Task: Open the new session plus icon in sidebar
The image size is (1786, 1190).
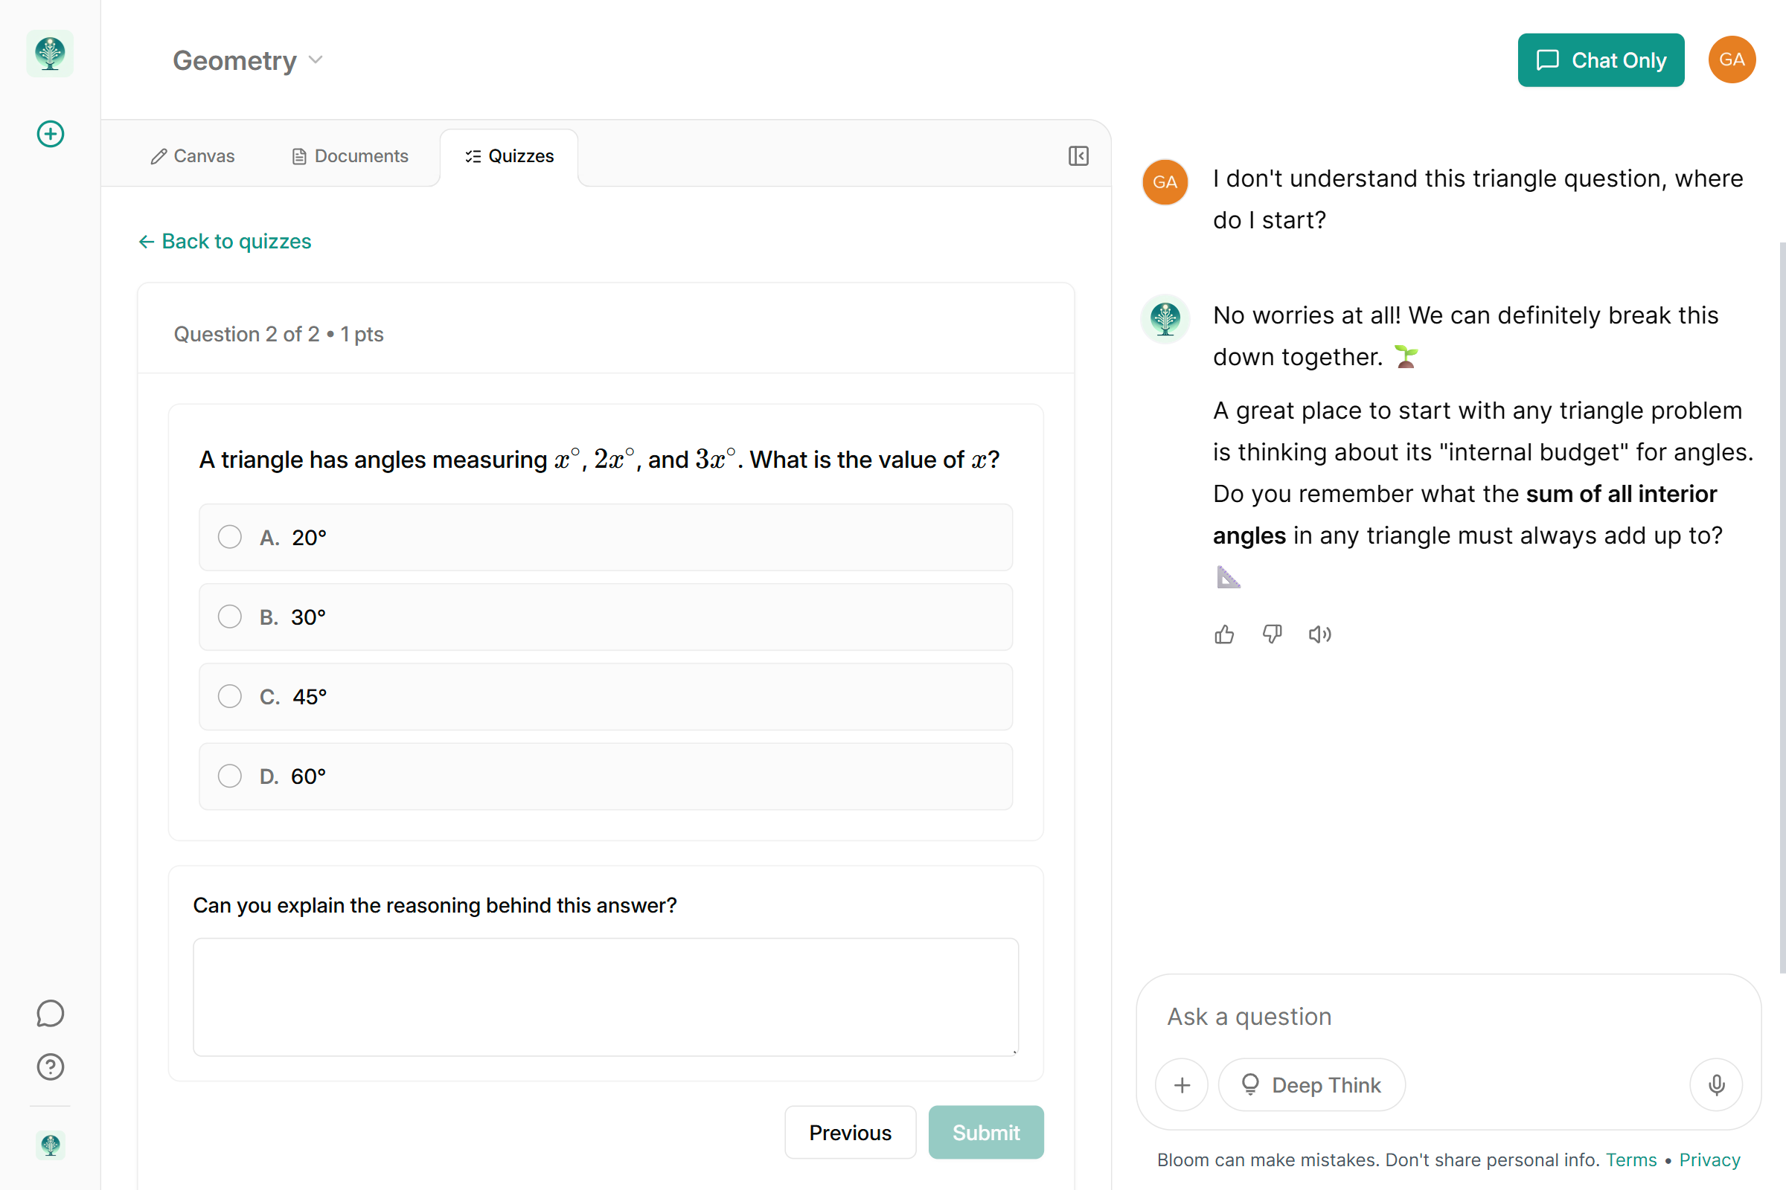Action: point(49,134)
